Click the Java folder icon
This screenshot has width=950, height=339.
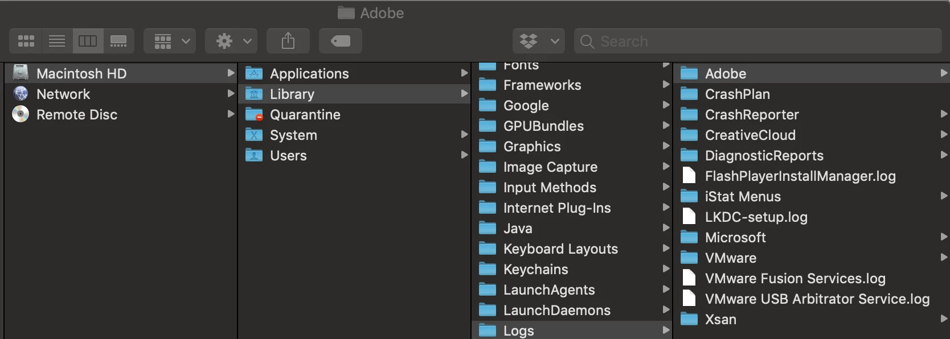(x=488, y=228)
